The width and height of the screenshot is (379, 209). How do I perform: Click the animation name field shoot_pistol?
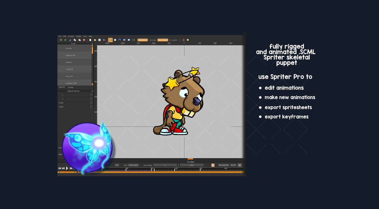point(133,165)
